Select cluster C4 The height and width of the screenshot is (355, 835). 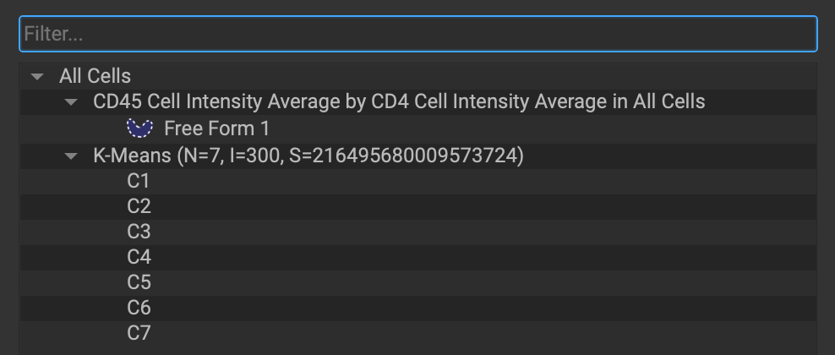coord(139,257)
